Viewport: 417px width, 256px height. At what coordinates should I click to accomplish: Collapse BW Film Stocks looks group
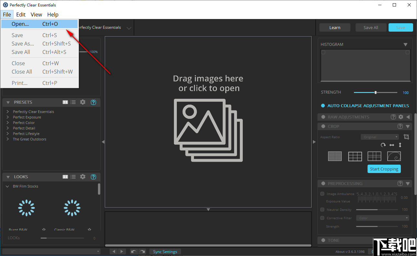click(7, 186)
